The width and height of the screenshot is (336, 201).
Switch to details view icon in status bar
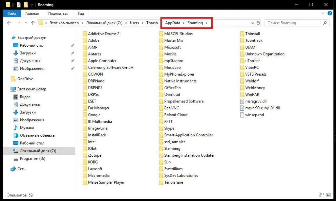pyautogui.click(x=322, y=194)
